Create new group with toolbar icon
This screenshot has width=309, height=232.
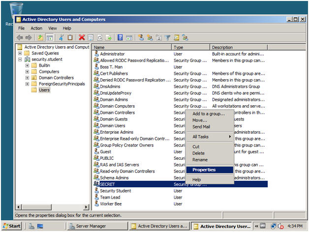pyautogui.click(x=150, y=37)
